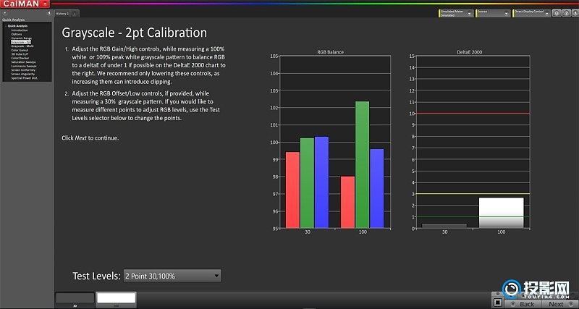This screenshot has height=309, width=579.
Task: Select the 30% gray pattern swatch
Action: coord(75,298)
